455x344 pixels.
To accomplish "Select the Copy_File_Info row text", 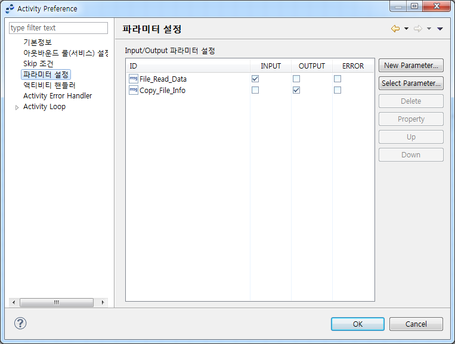I will (162, 91).
